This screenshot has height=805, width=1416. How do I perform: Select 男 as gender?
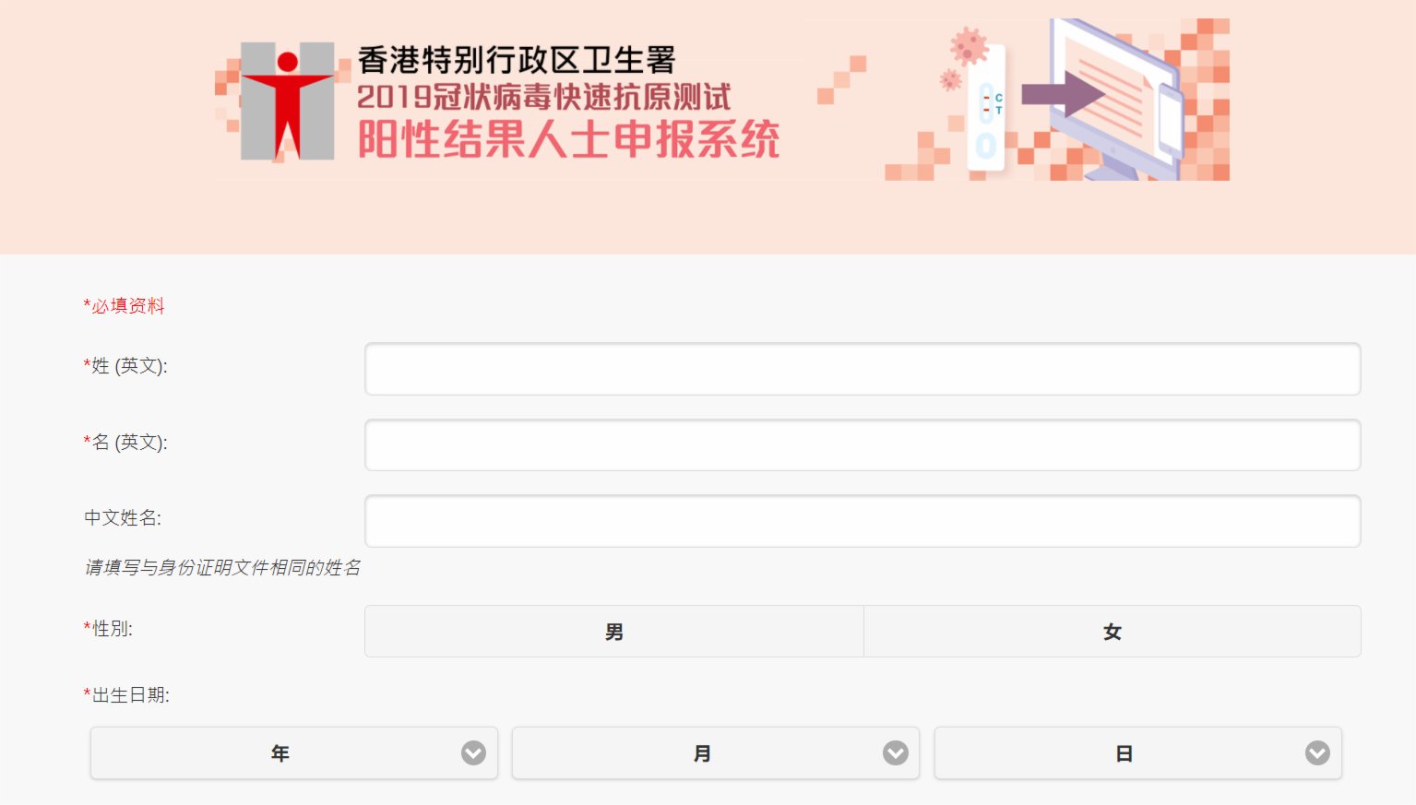click(614, 632)
